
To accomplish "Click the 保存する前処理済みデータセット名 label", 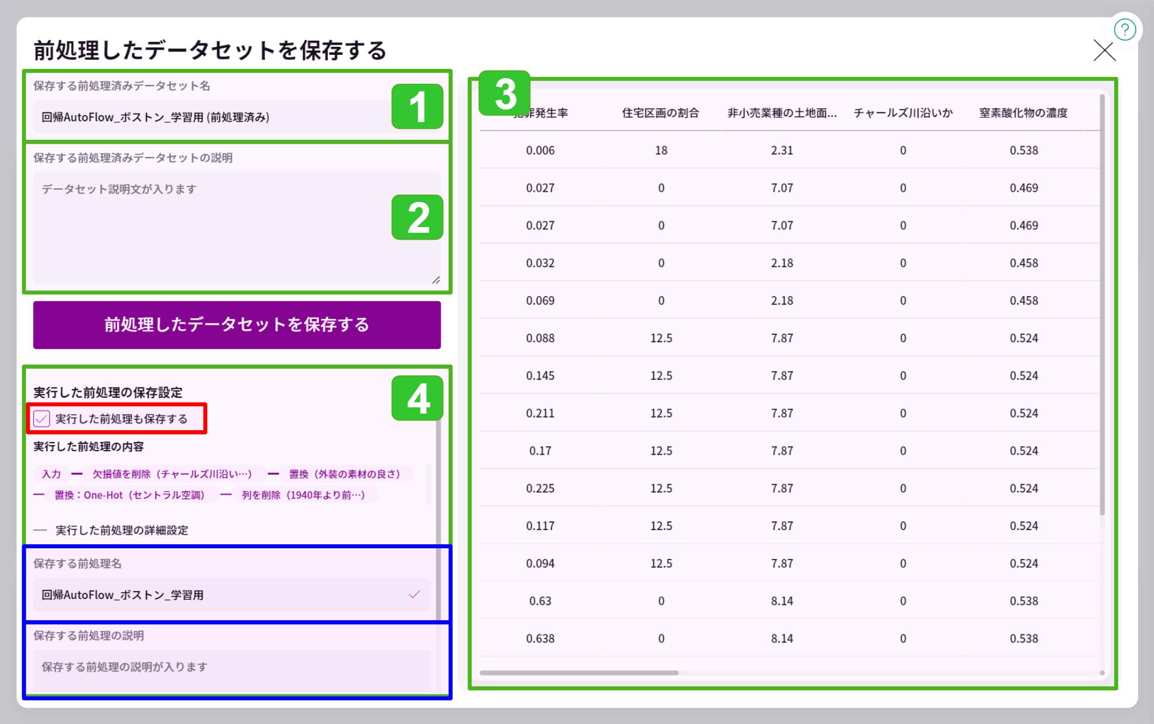I will coord(122,86).
